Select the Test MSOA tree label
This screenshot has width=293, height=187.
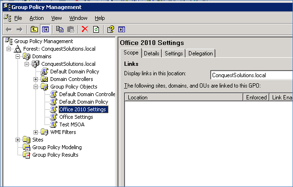(72, 125)
